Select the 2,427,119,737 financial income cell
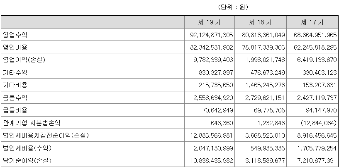 point(315,98)
